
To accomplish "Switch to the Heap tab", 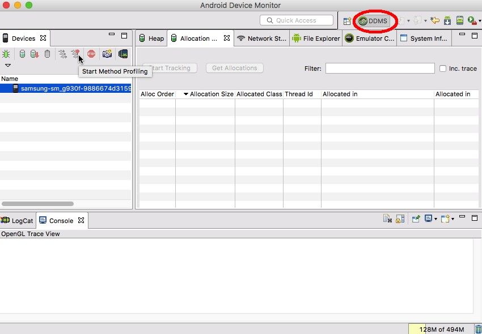I will pos(151,38).
